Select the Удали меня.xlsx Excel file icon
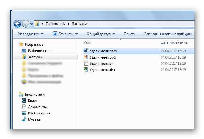This screenshot has width=204, height=139. [x=86, y=69]
